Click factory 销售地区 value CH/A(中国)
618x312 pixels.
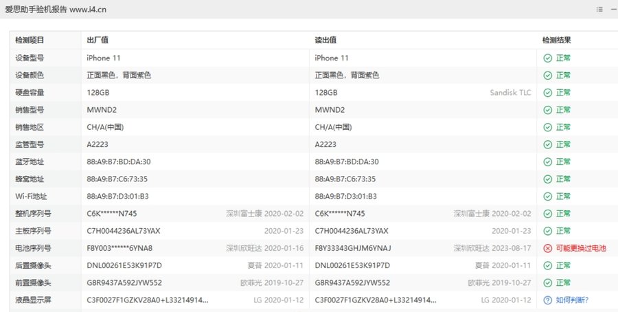coord(105,127)
